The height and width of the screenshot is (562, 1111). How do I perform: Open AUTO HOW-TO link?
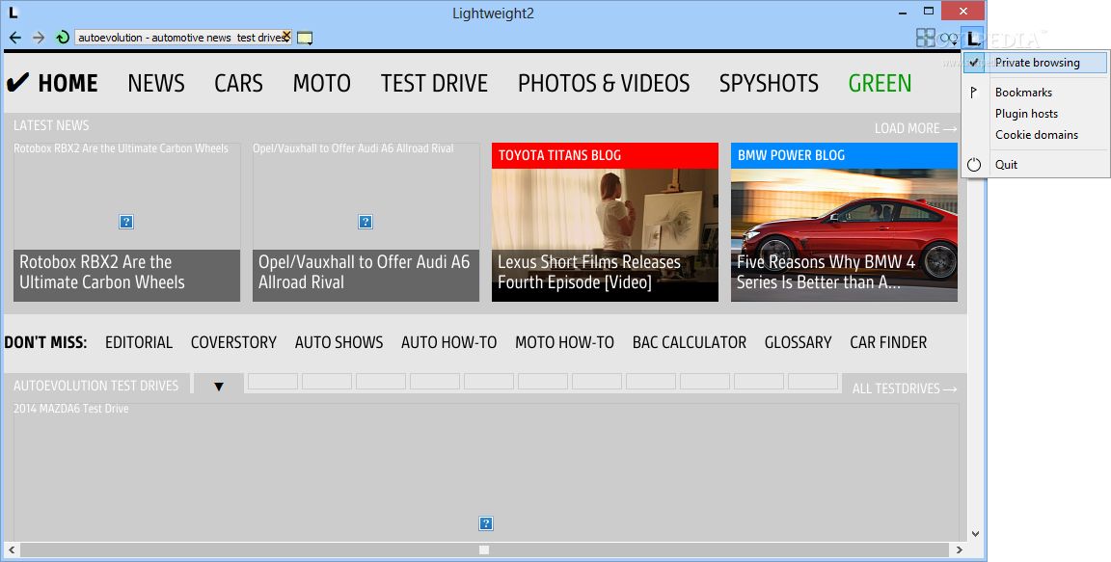tap(449, 342)
